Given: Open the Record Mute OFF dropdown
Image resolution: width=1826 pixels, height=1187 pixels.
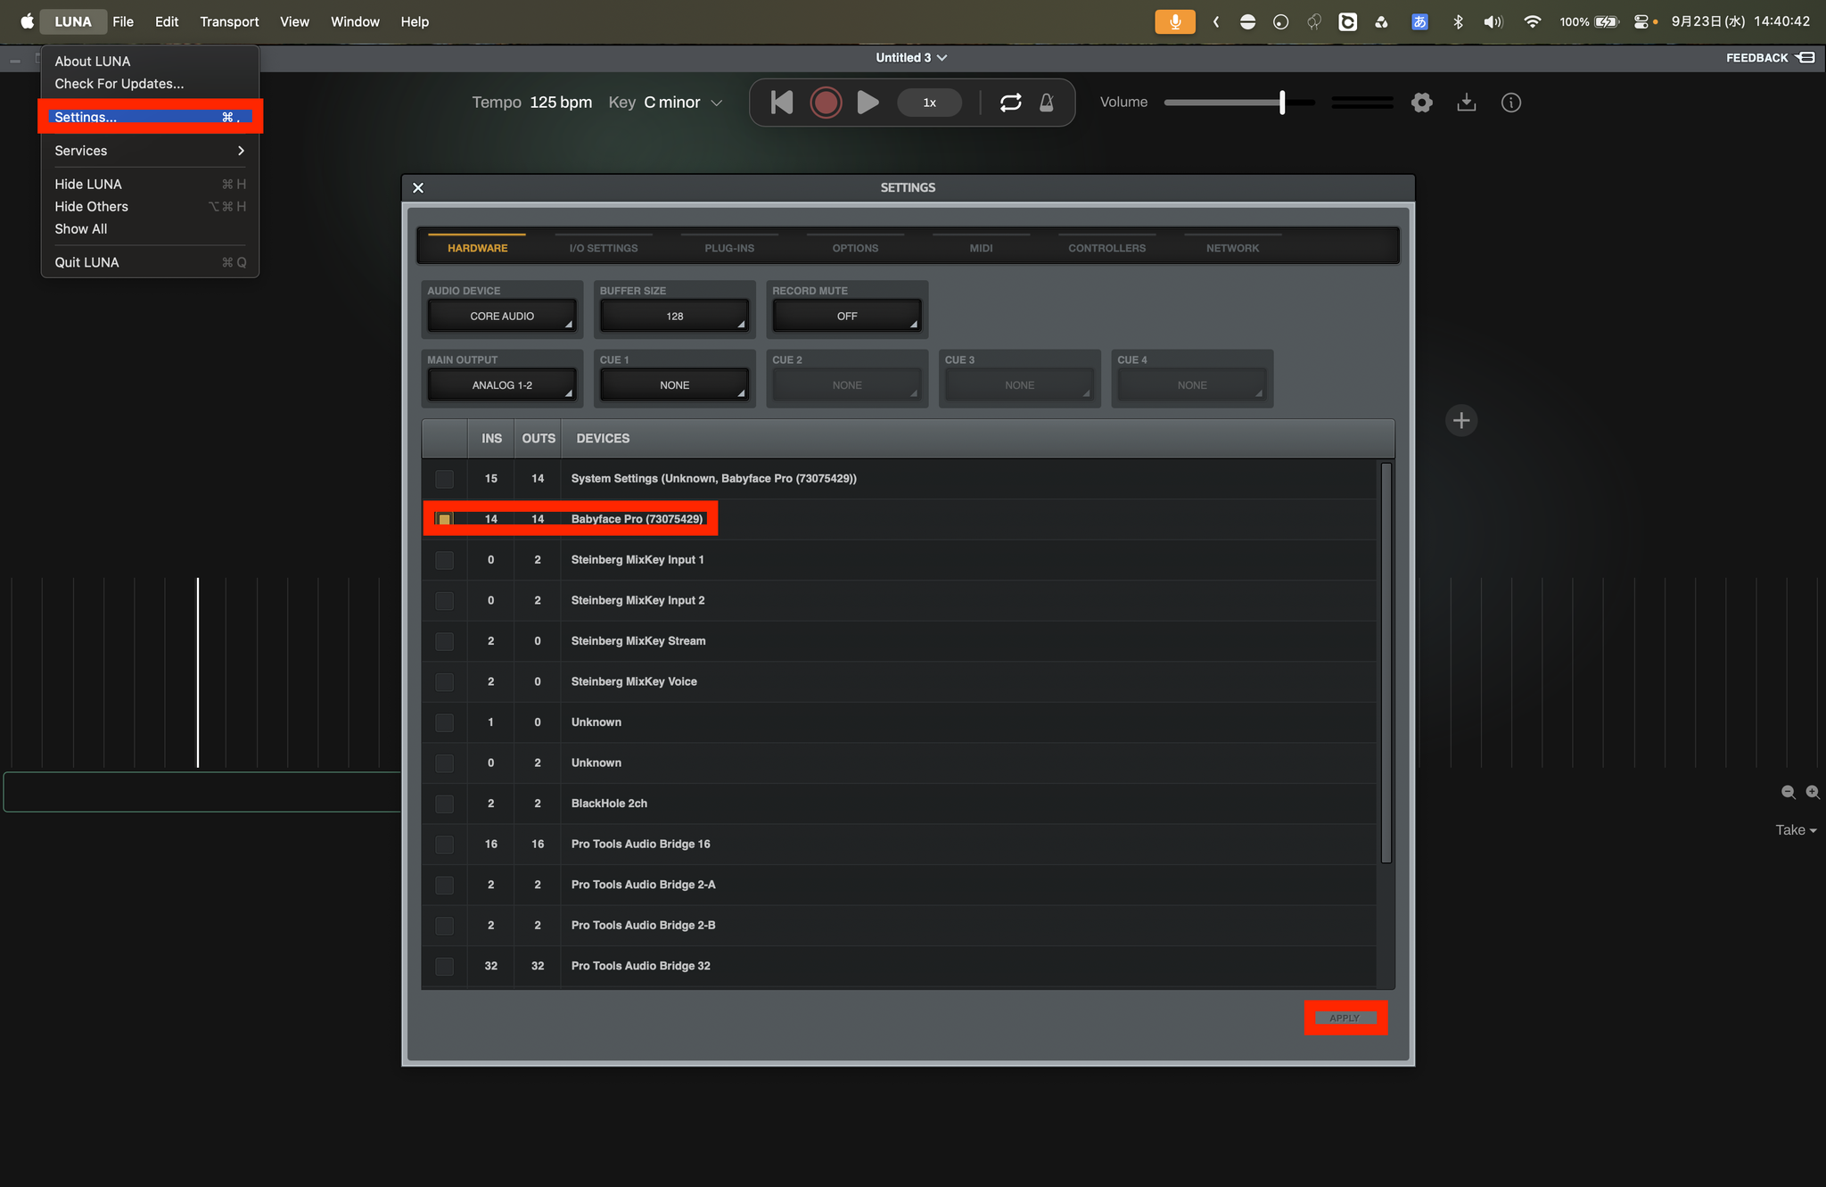Looking at the screenshot, I should tap(847, 316).
